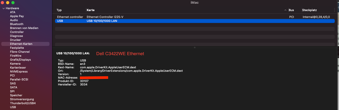Select Apple Pay in the sidebar
Screen dimensions: 339x110
click(x=17, y=16)
